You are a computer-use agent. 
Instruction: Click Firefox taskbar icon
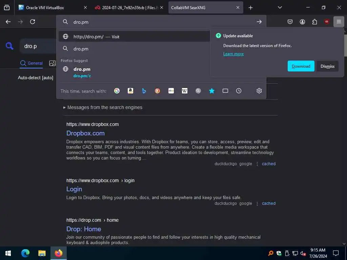tap(58, 253)
